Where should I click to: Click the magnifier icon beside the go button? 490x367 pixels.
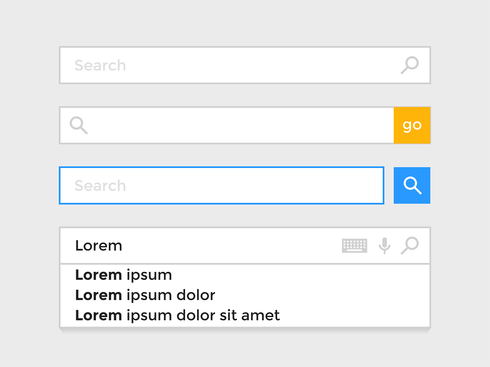(78, 125)
